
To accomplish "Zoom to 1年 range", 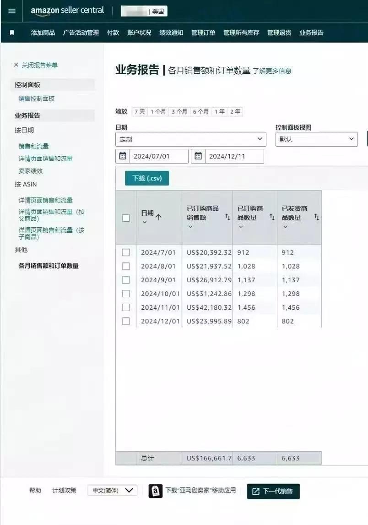I will pyautogui.click(x=219, y=111).
